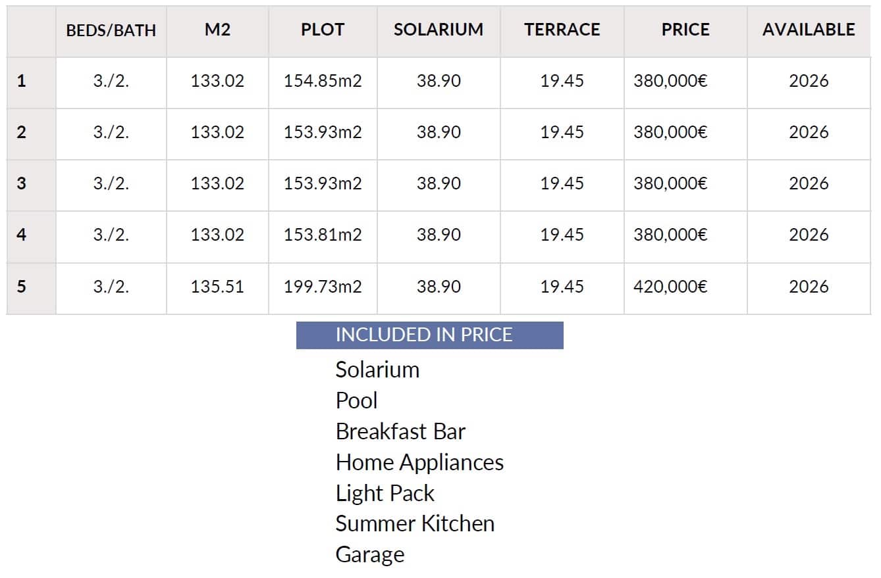Select the Breakfast Bar list item
This screenshot has width=881, height=578.
[x=400, y=431]
